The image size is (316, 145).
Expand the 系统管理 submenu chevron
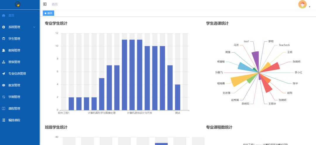pyautogui.click(x=34, y=27)
